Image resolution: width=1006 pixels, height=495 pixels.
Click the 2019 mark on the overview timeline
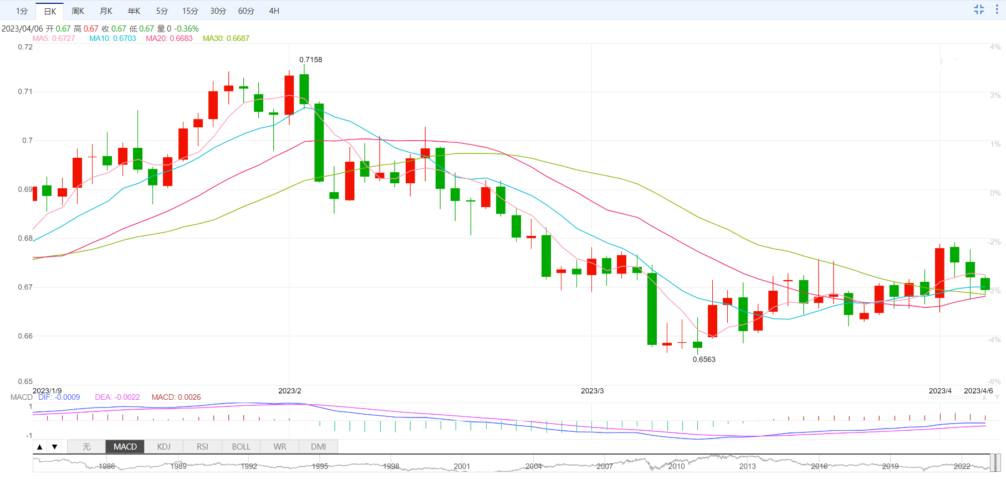(890, 466)
